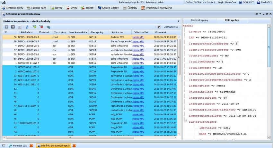This screenshot has width=273, height=148.
Task: Sort by Stav správy column header
Action: [99, 32]
